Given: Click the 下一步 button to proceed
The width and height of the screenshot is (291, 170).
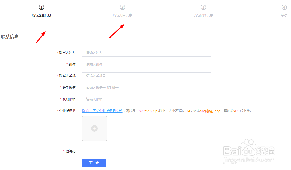Looking at the screenshot, I should point(94,163).
